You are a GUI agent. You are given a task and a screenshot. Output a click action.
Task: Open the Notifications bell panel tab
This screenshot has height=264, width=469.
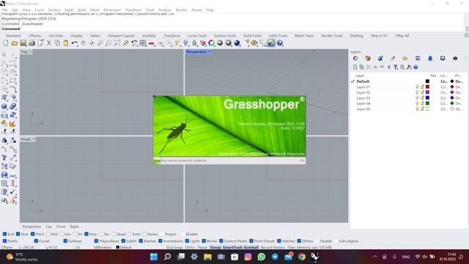click(x=430, y=58)
